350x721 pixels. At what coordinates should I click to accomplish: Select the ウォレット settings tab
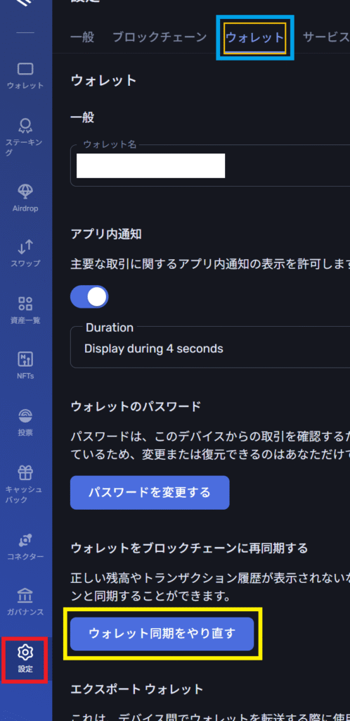tap(254, 37)
